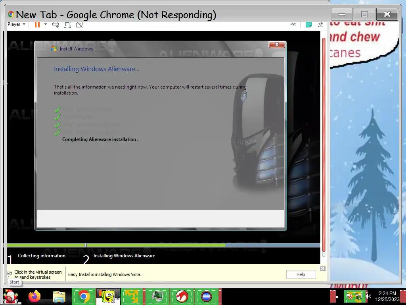Click the yellow arrows icon on the taskbar
The image size is (406, 305).
click(132, 296)
